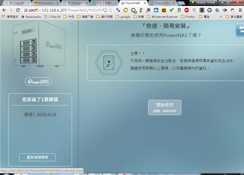Open the google bookmarks folder
Viewport: 244px width, 175px height.
tap(123, 16)
